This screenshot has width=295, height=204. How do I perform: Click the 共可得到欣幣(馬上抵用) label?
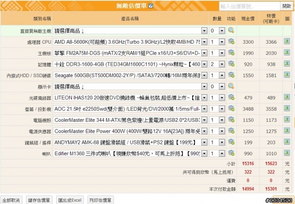point(208,172)
